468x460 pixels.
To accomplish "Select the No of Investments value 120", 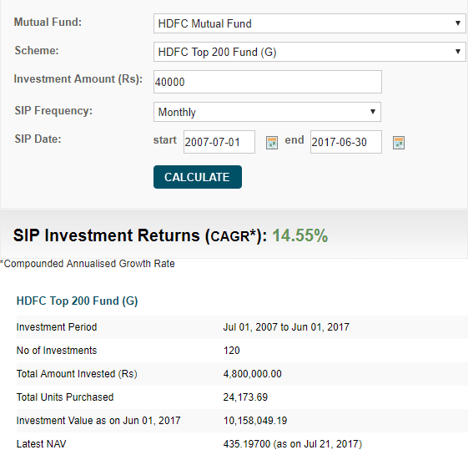I will [x=231, y=351].
